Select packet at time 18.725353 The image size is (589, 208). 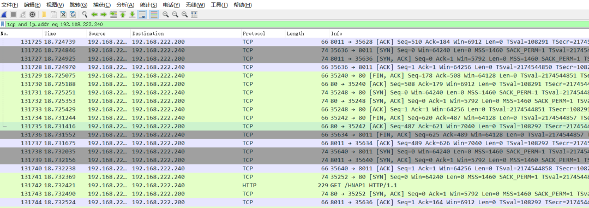tap(294, 101)
